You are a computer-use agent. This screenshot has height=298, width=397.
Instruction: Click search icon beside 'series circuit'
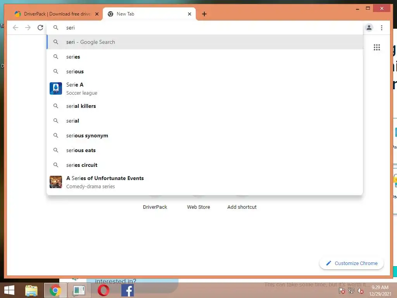click(x=56, y=165)
